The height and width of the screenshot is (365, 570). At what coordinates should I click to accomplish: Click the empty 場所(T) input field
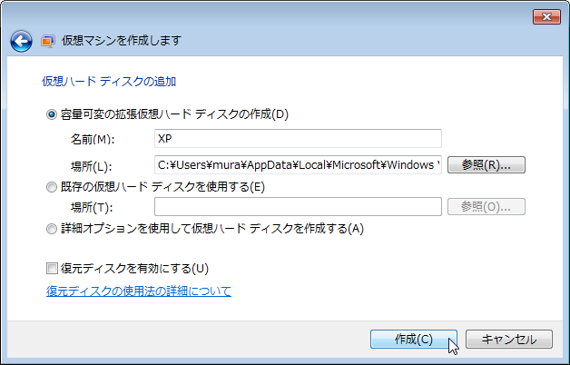(x=298, y=206)
